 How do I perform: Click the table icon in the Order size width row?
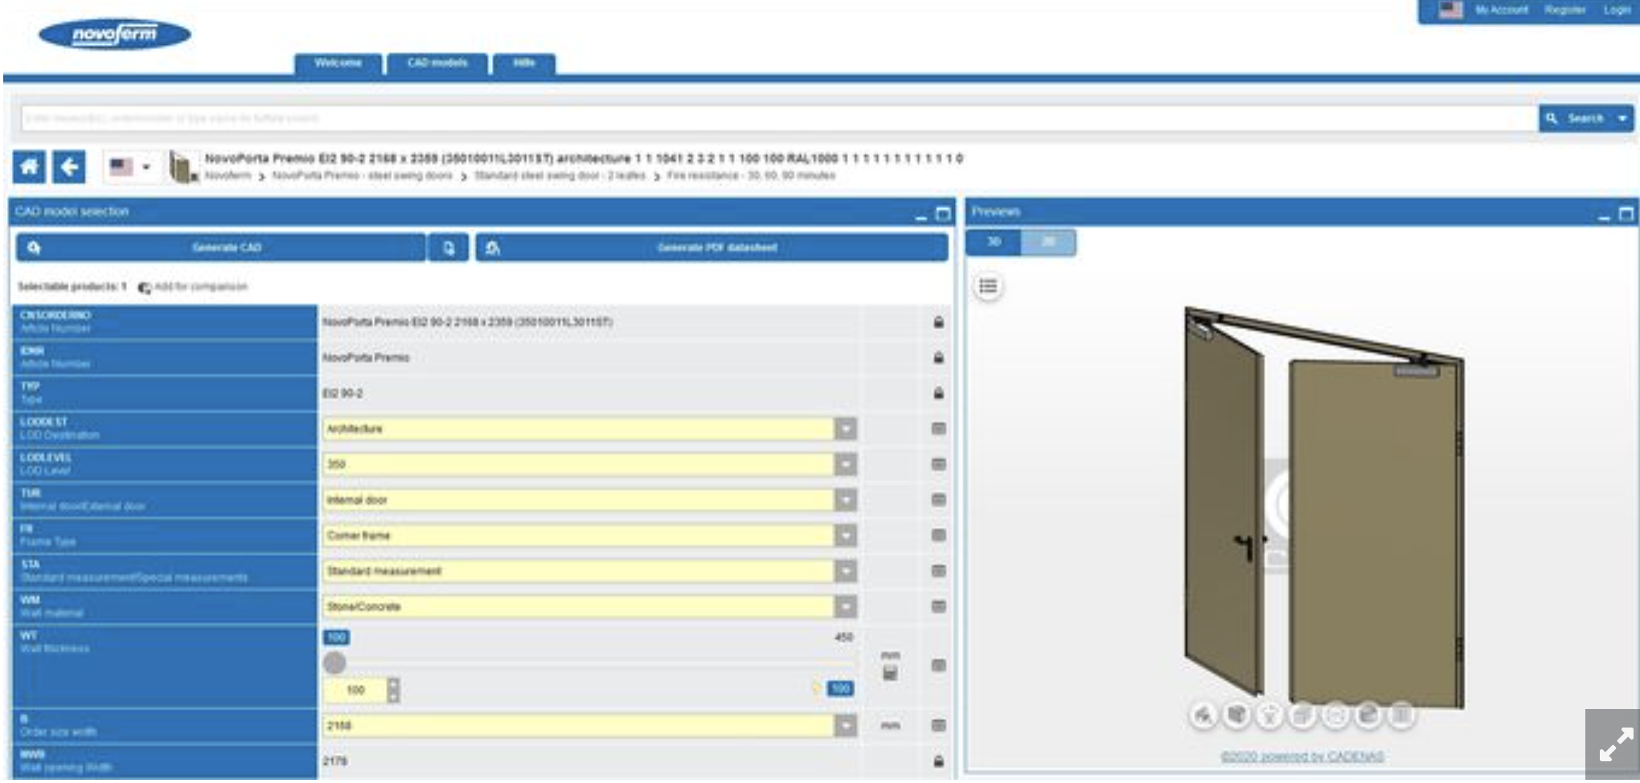938,725
